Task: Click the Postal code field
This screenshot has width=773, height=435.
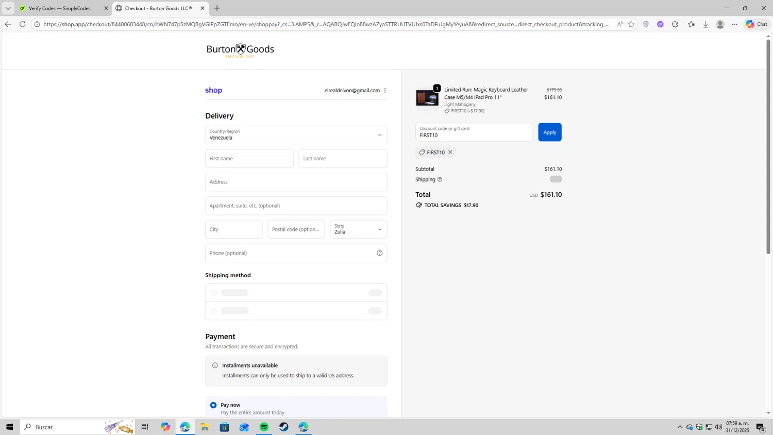Action: tap(296, 229)
